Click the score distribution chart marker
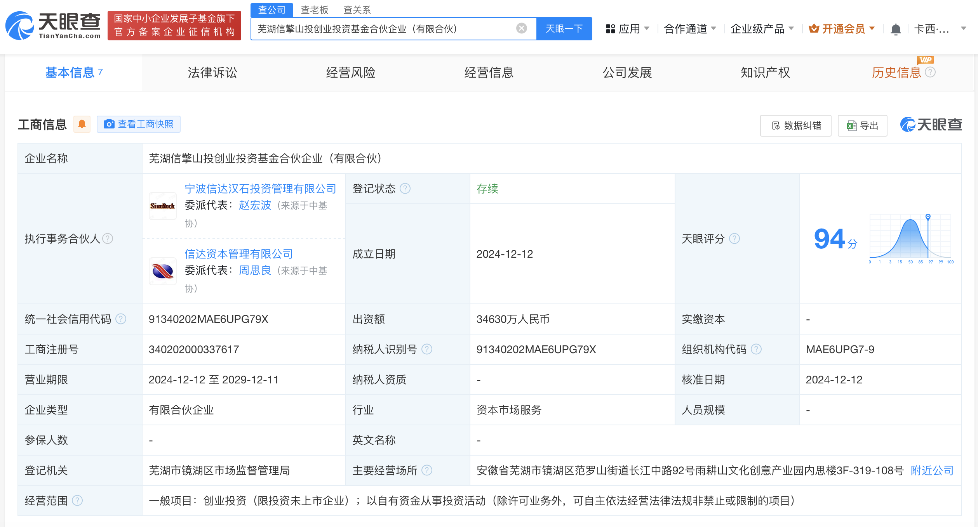Viewport: 978px width, 527px height. (x=928, y=217)
